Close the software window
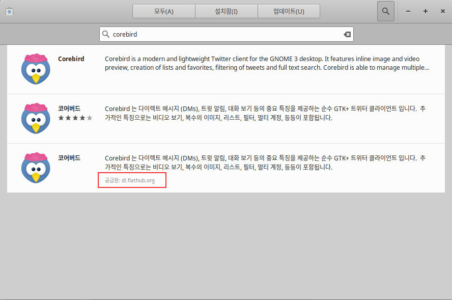The image size is (452, 300). [x=443, y=11]
